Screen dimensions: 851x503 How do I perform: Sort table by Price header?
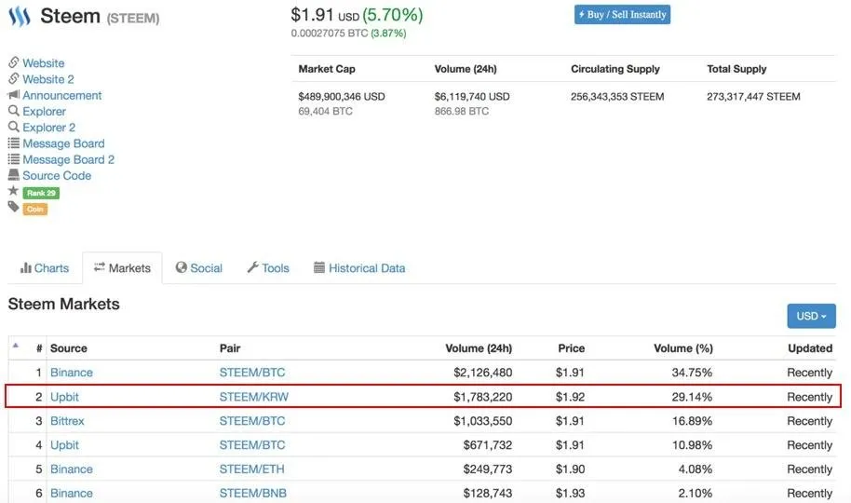[x=572, y=348]
